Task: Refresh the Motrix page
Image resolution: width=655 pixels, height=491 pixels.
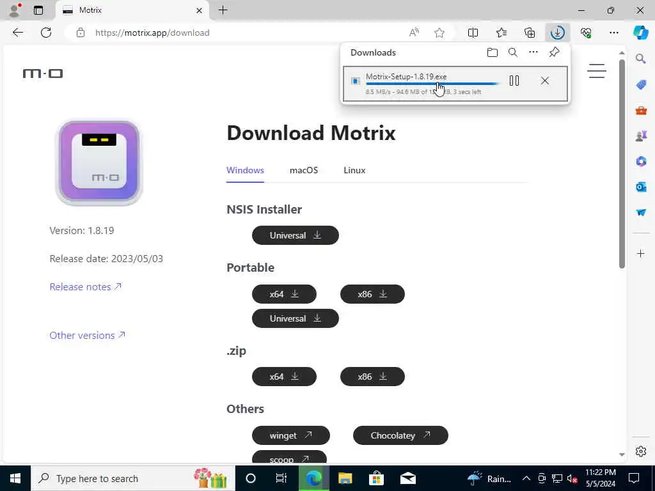Action: coord(46,33)
